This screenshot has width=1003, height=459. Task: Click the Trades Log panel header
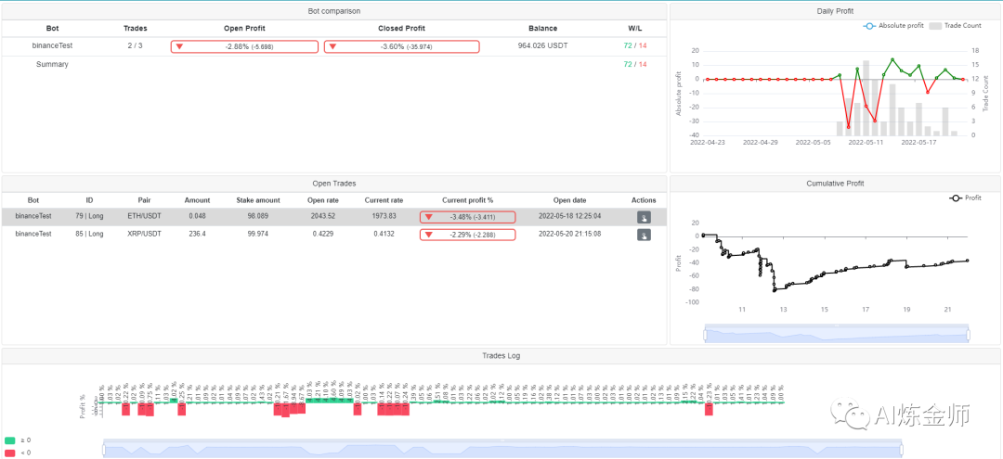[x=501, y=355]
